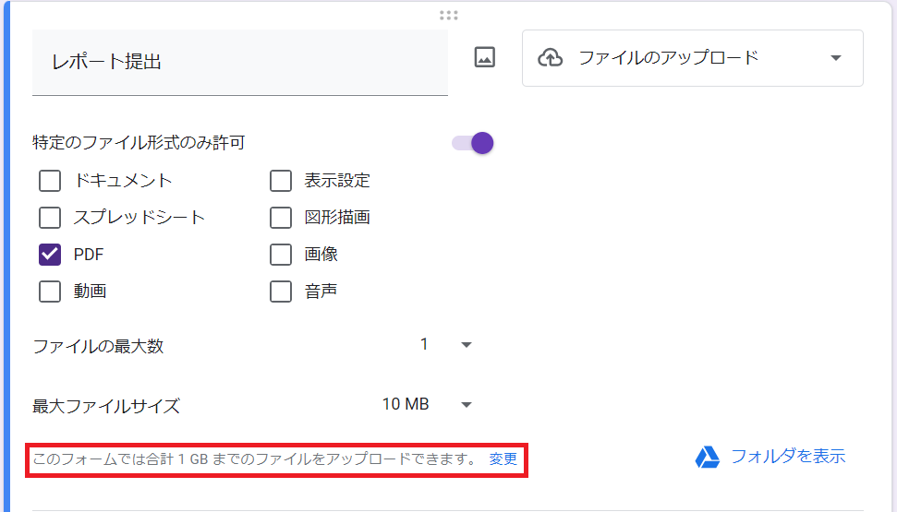897x512 pixels.
Task: Click the レポート提出 question title field
Action: [240, 62]
